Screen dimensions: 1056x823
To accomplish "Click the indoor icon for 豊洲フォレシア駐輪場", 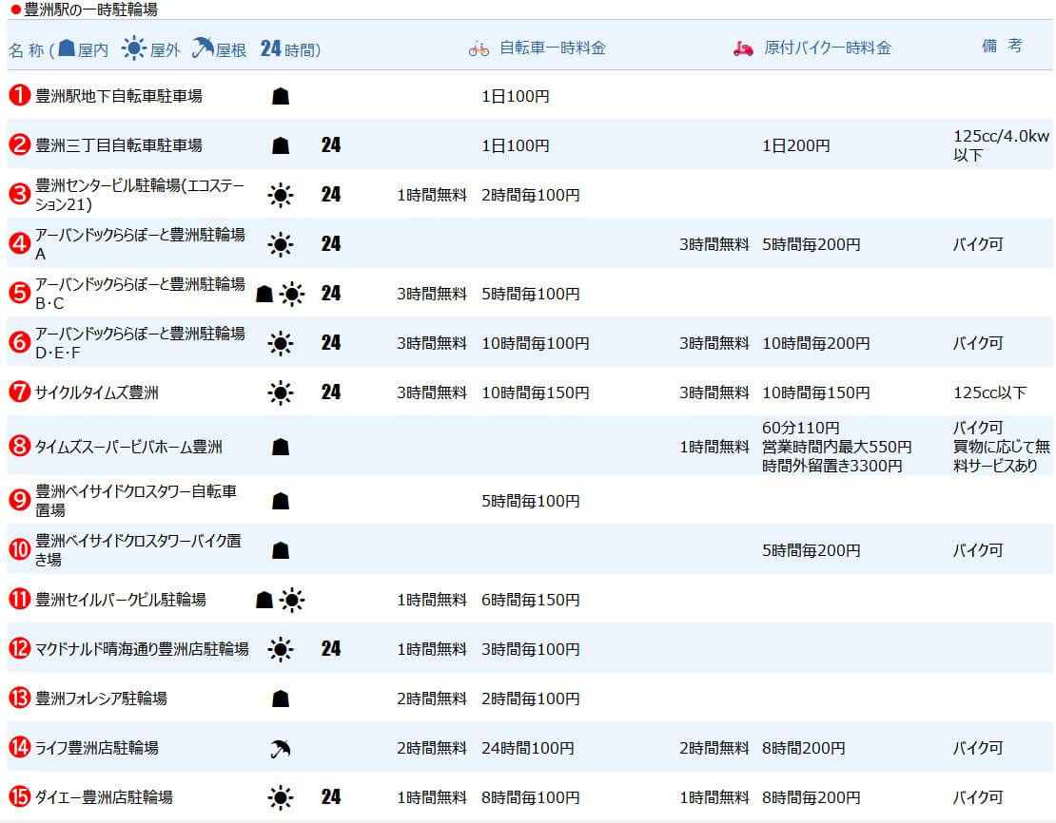I will pyautogui.click(x=280, y=699).
